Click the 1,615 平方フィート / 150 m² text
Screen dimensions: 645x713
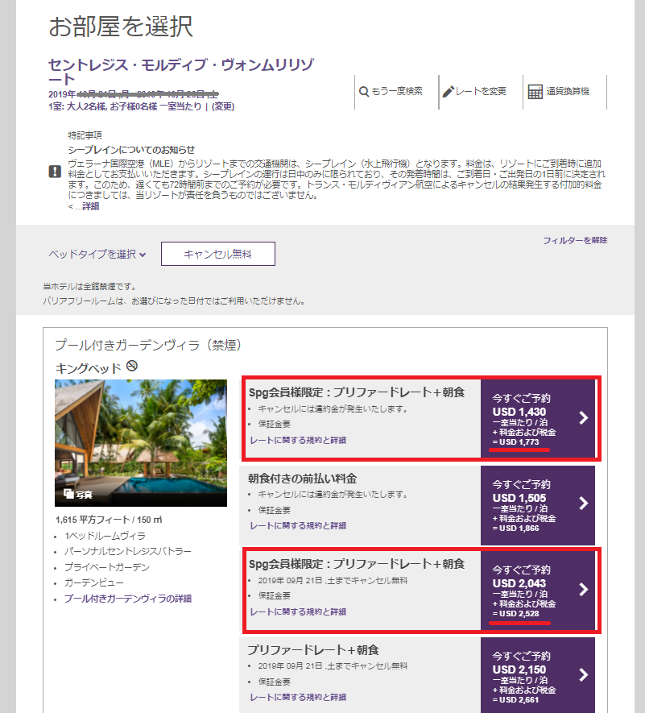tap(109, 520)
